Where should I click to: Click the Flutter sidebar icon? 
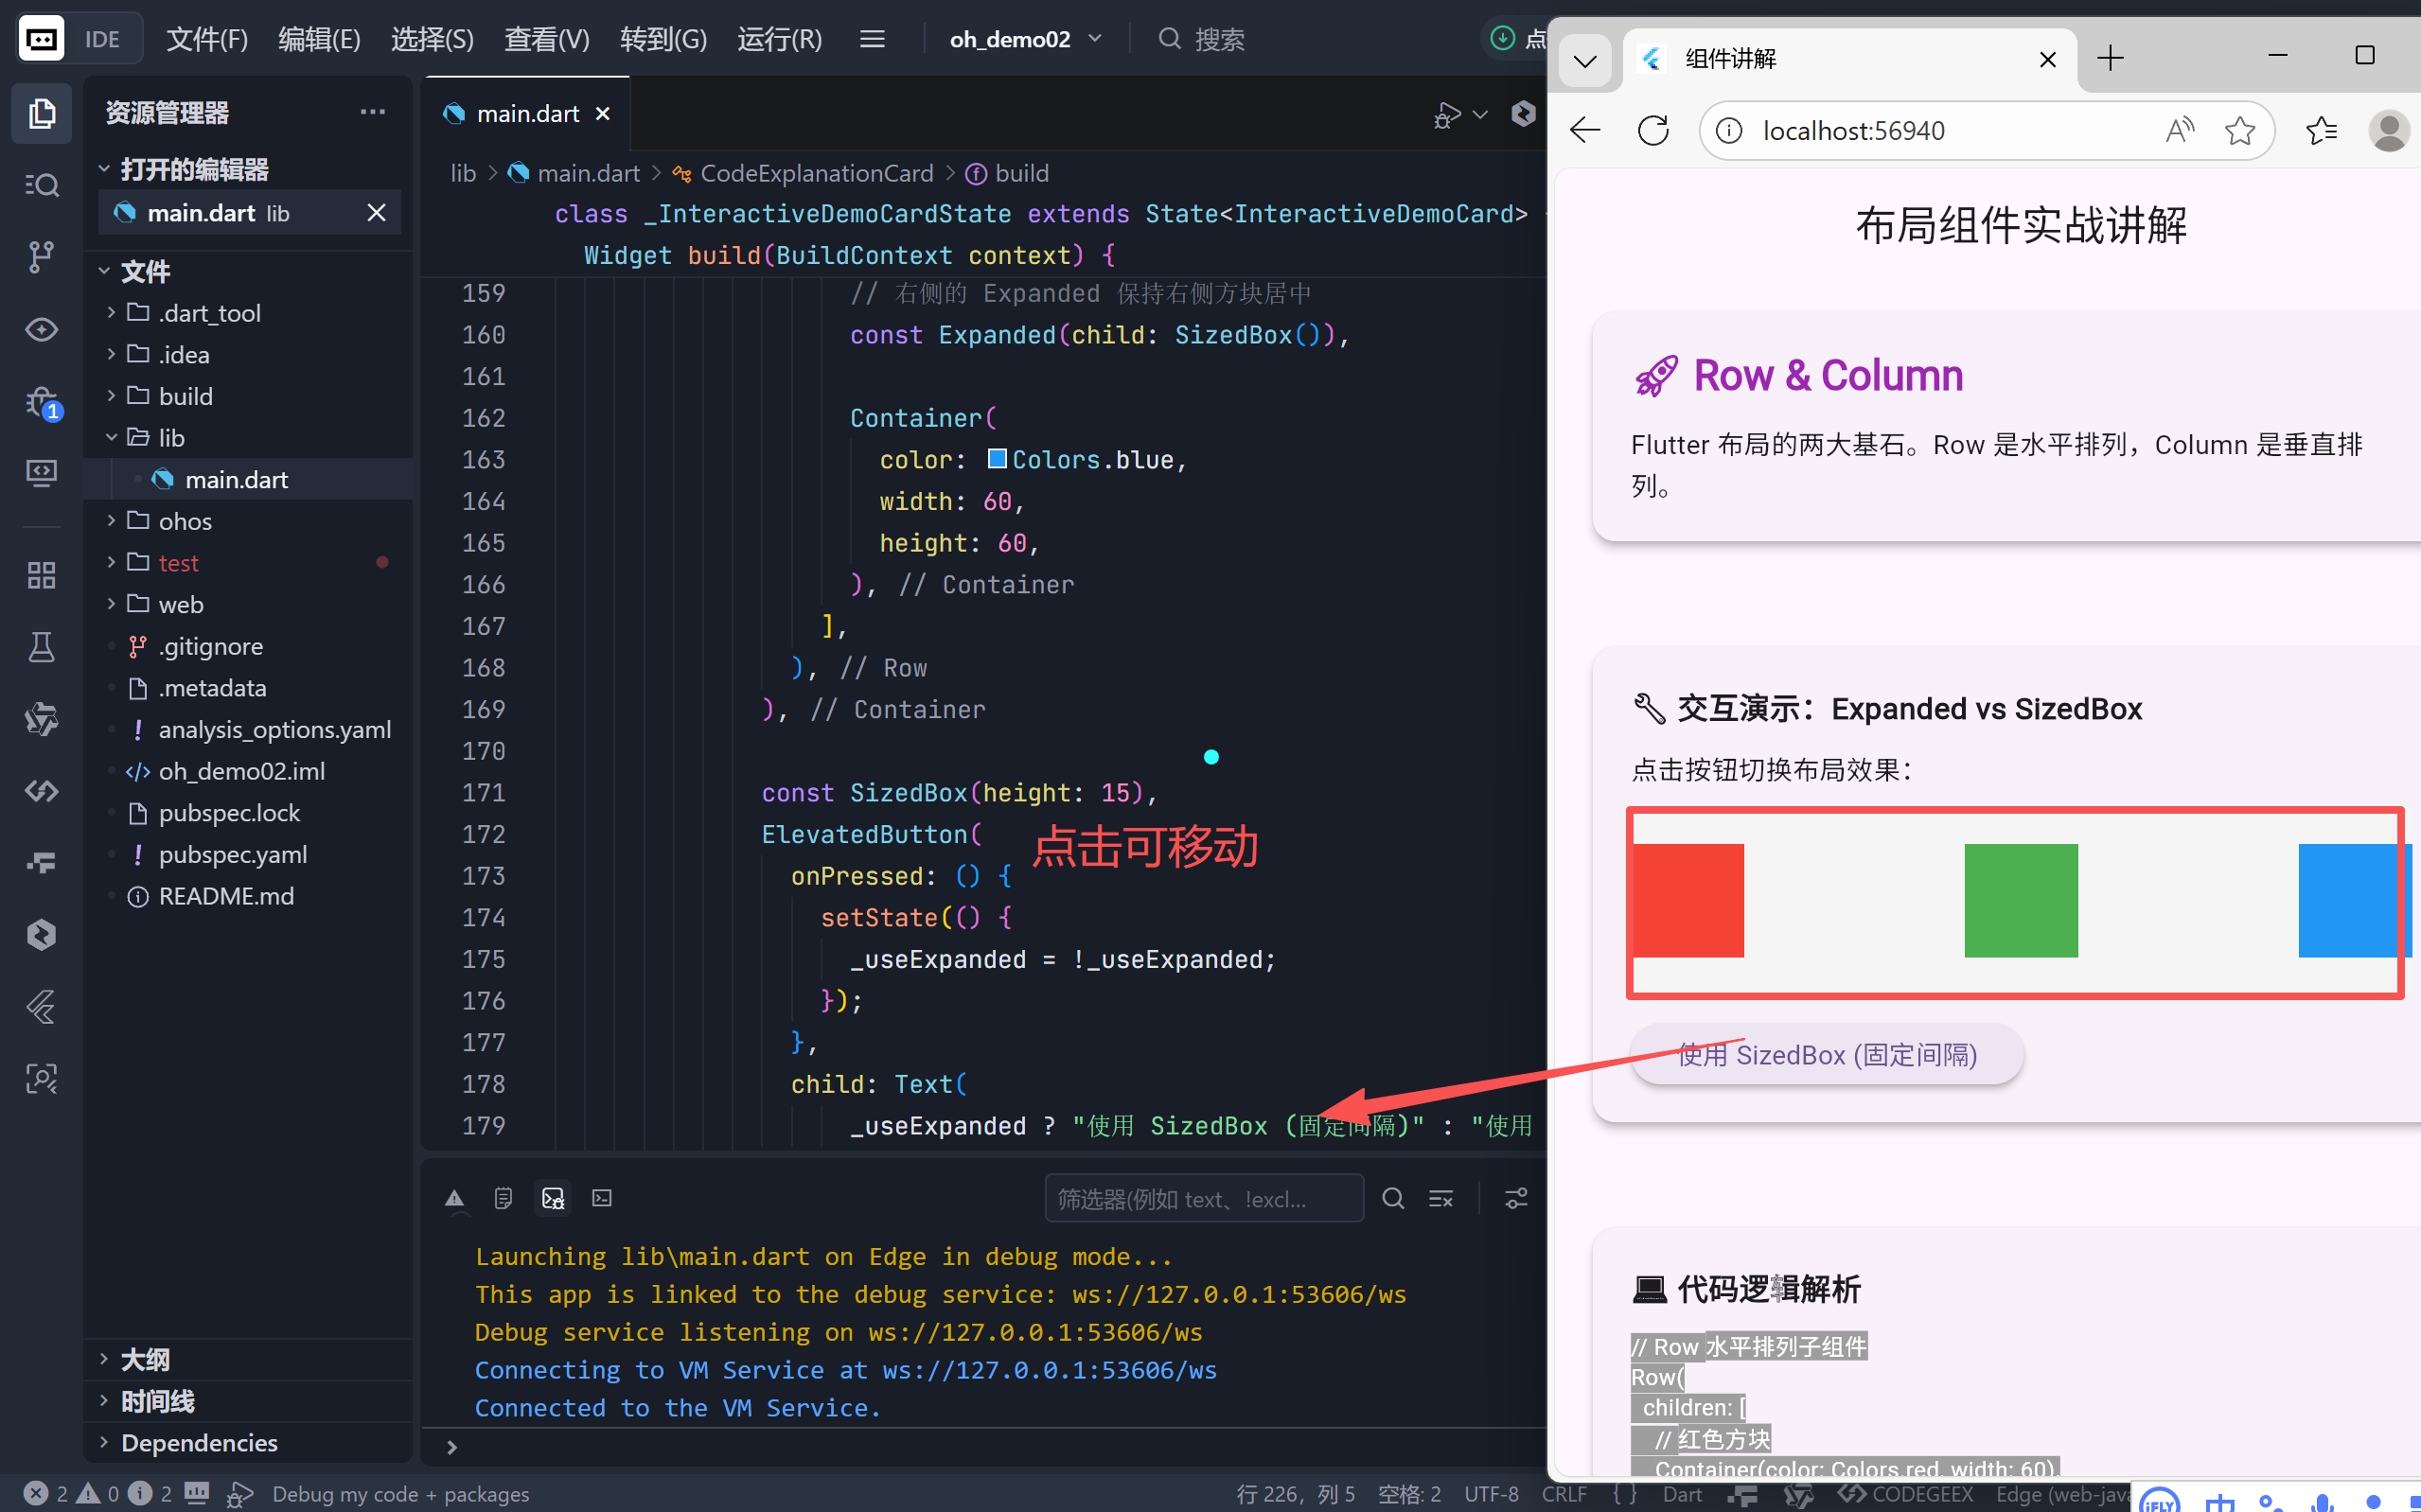pyautogui.click(x=41, y=1007)
